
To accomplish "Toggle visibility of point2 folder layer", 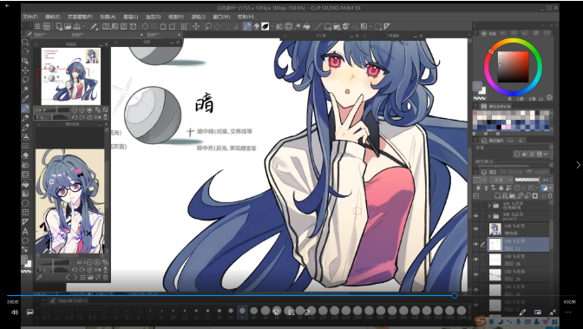I will tap(476, 216).
